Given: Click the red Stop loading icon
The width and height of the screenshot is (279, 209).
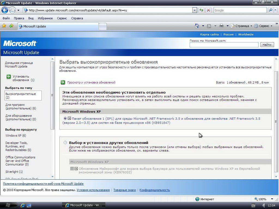Looking at the screenshot, I should coord(208,10).
